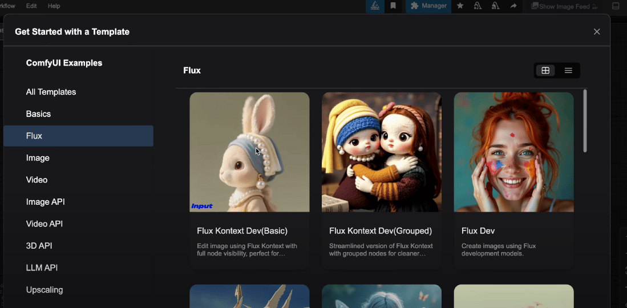This screenshot has height=308, width=627.
Task: Click the Flux Kontext Dev(Grouped) title
Action: [x=381, y=231]
